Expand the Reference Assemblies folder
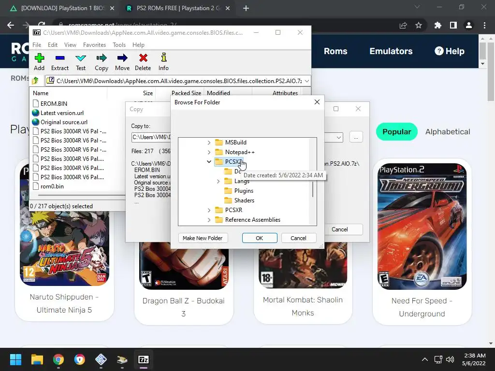 (209, 220)
